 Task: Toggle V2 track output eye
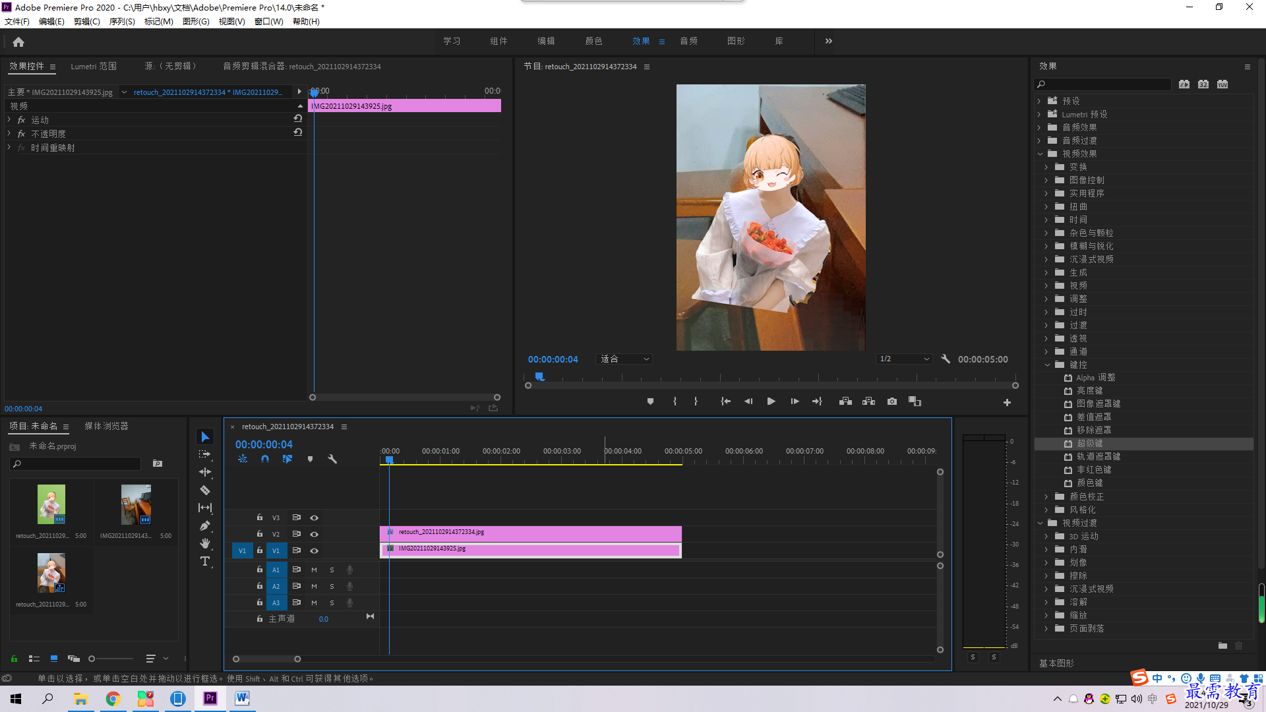[x=315, y=535]
